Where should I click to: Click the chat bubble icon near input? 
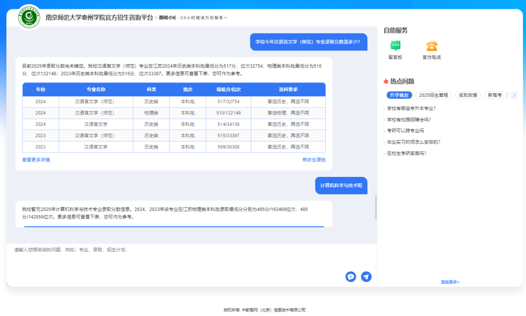tap(351, 277)
